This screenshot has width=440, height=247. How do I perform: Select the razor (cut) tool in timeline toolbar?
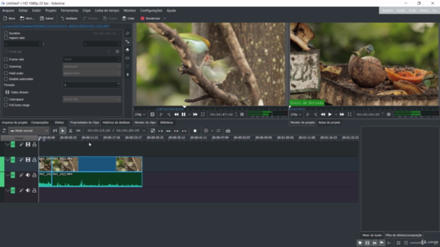(x=70, y=131)
